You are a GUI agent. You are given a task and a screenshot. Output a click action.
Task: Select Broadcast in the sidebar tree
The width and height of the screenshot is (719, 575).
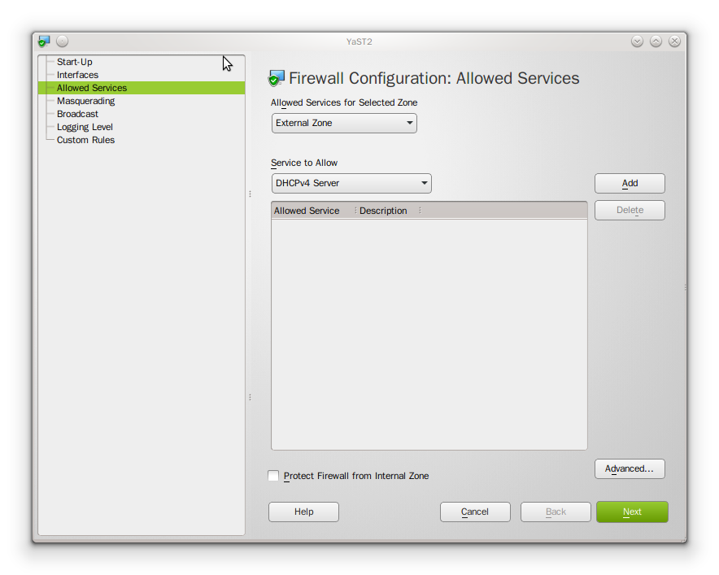[77, 114]
